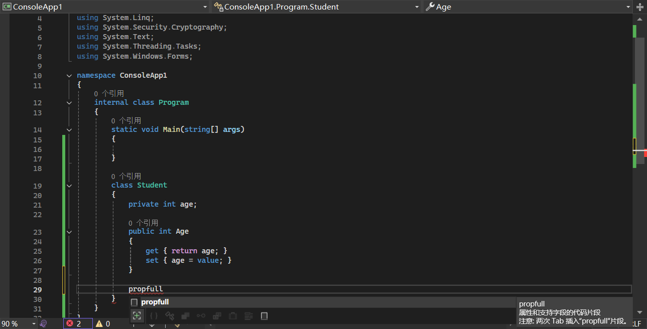Click propfull tooltip description text
Screen dimensions: 647x329
(x=560, y=312)
